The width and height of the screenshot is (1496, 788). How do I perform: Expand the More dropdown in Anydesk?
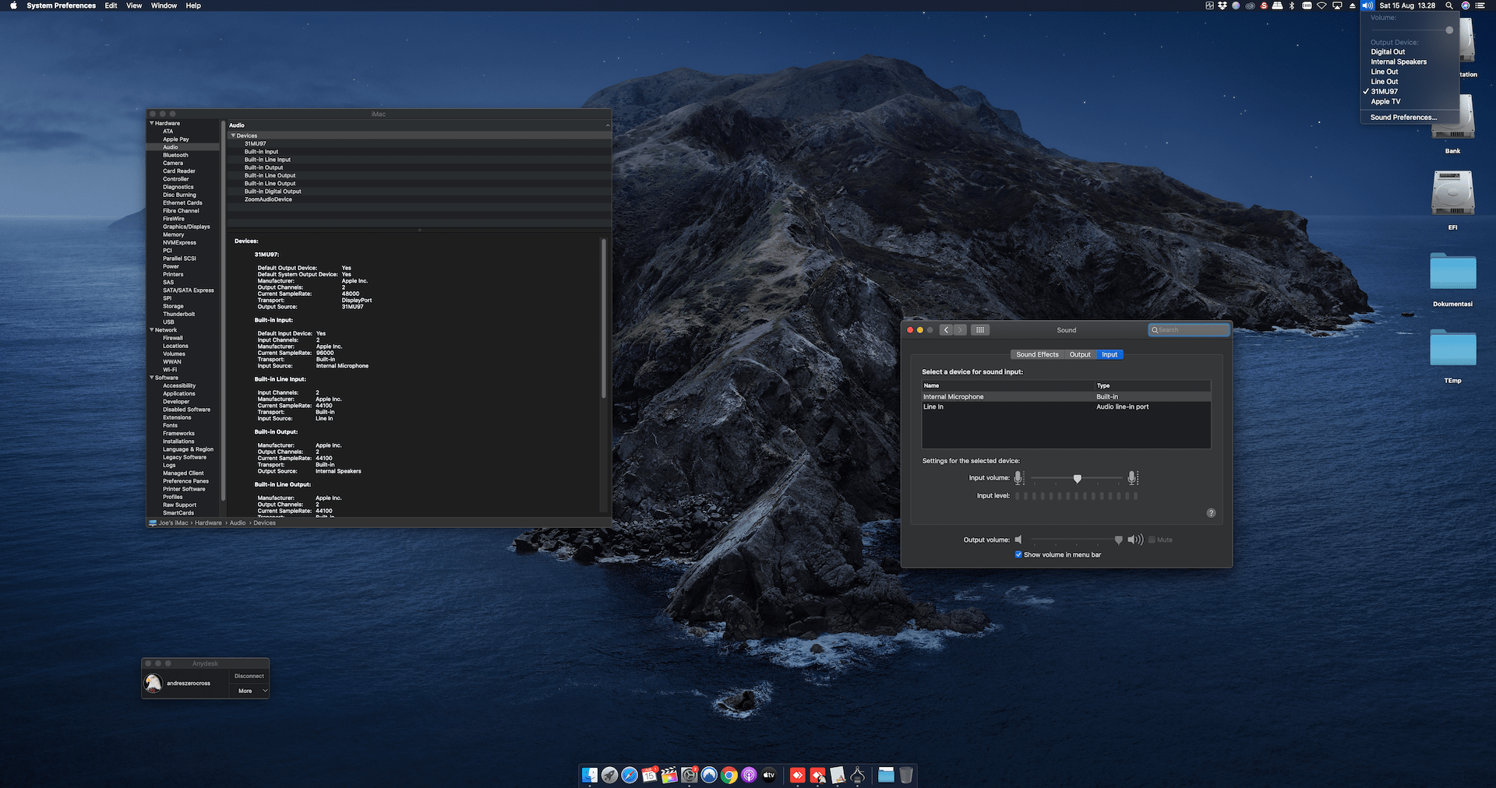(x=250, y=691)
